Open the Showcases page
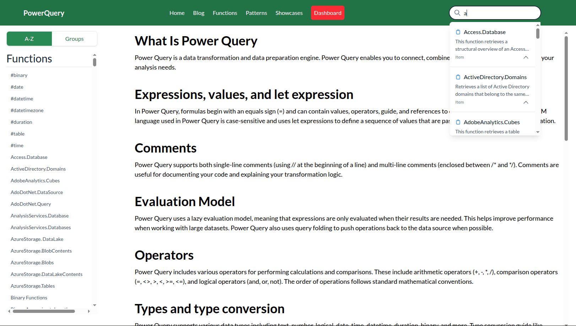The image size is (576, 326). pyautogui.click(x=289, y=13)
